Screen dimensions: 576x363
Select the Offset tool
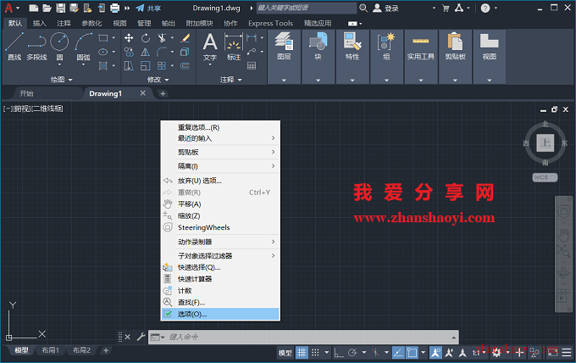click(x=186, y=66)
